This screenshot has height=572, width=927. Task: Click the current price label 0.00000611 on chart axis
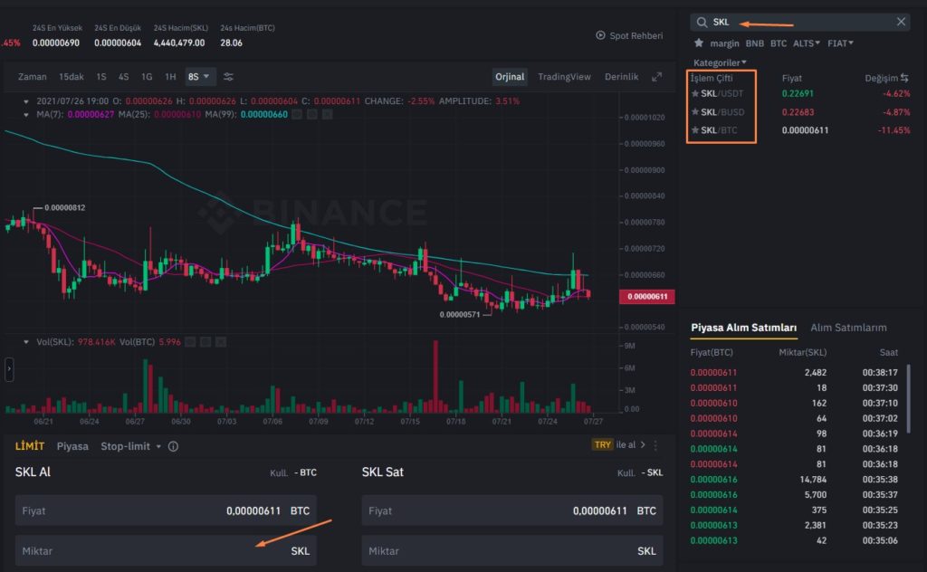[x=646, y=297]
